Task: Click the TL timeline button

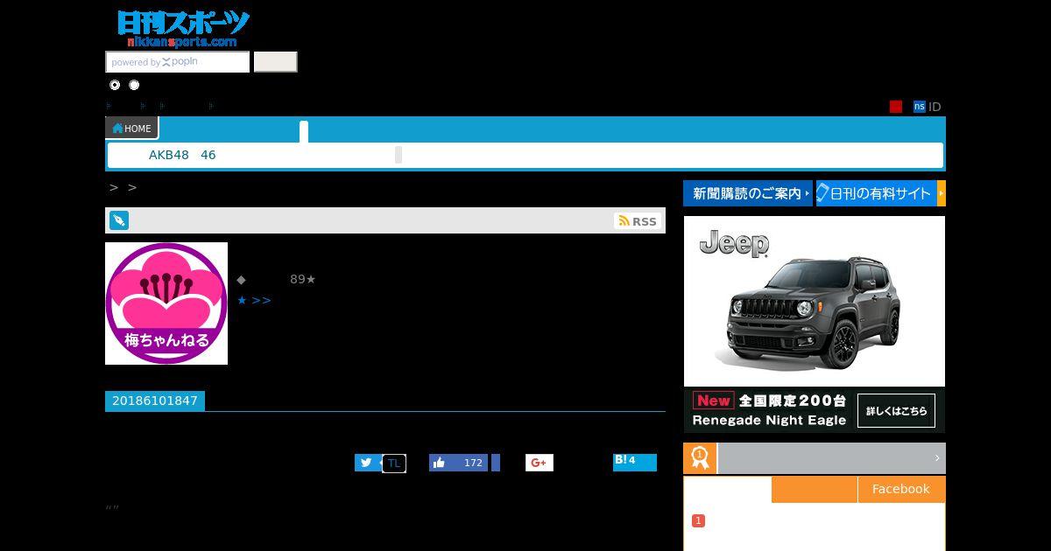Action: tap(394, 463)
